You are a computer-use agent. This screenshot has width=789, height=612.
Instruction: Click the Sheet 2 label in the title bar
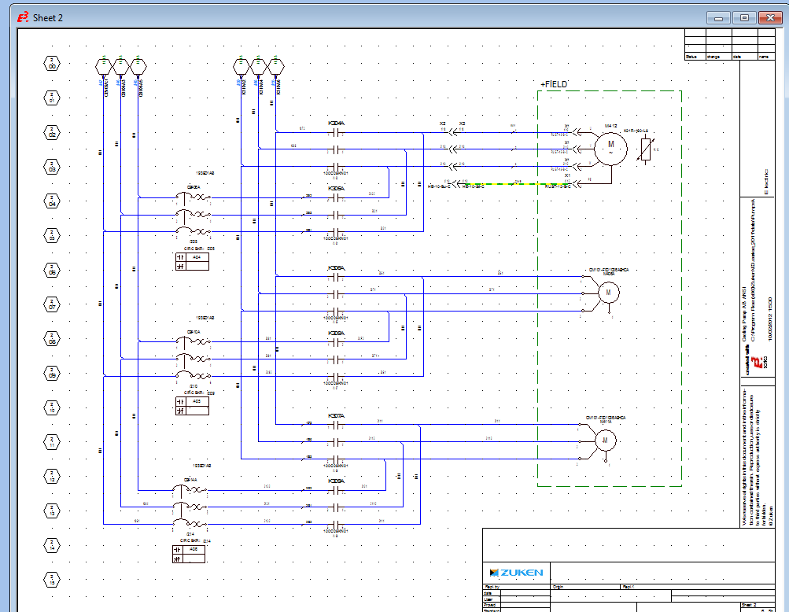46,17
